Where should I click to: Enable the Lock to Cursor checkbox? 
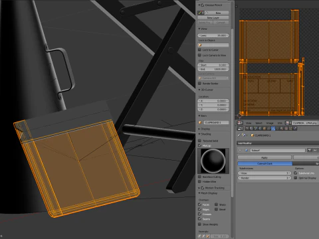coord(199,50)
